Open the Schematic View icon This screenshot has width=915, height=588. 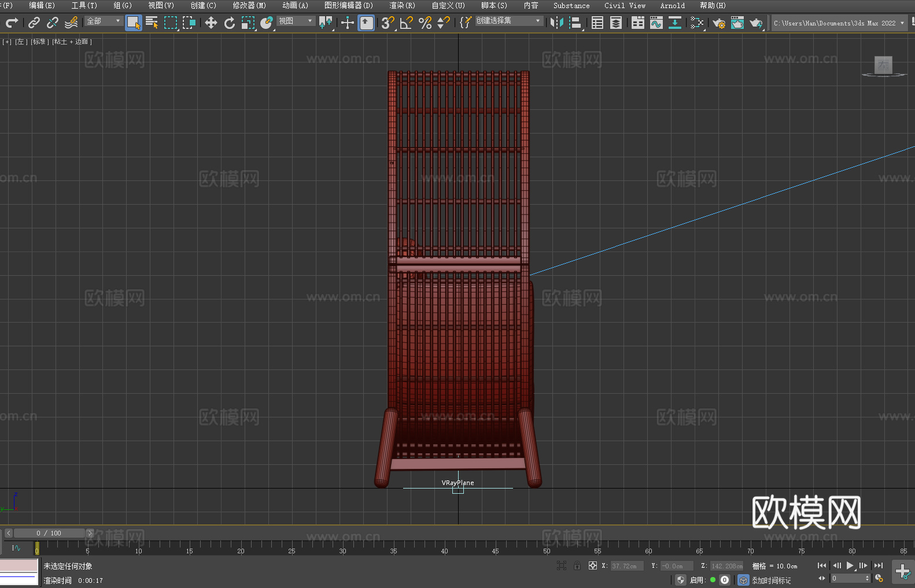click(x=675, y=23)
